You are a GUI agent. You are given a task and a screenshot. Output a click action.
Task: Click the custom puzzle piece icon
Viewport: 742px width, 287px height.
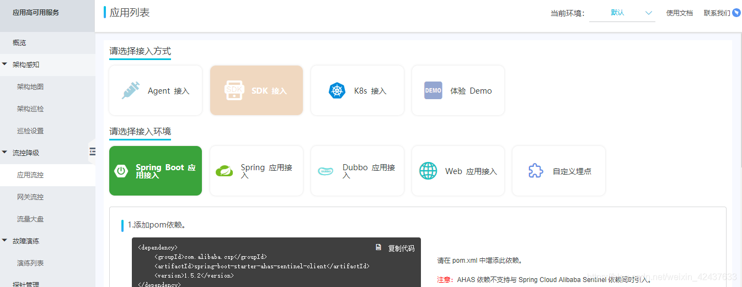tap(535, 171)
